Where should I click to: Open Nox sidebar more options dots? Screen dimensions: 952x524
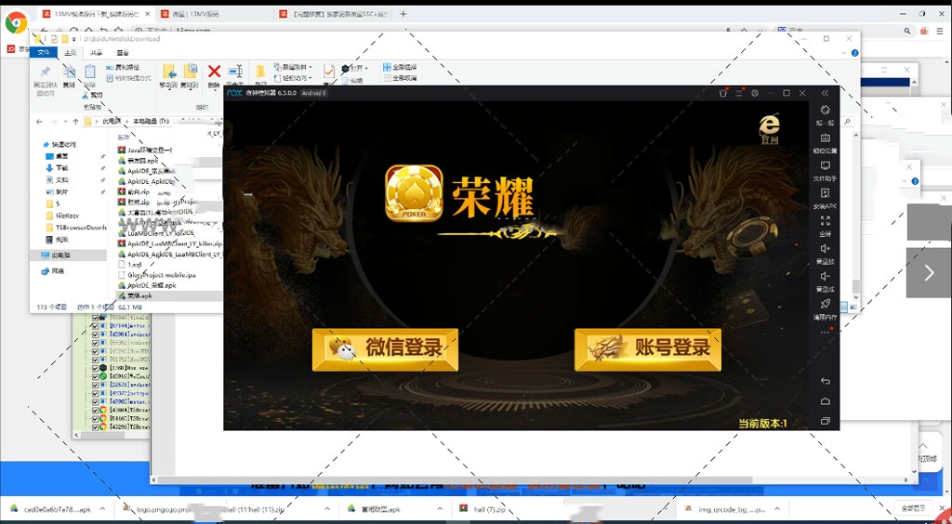825,332
